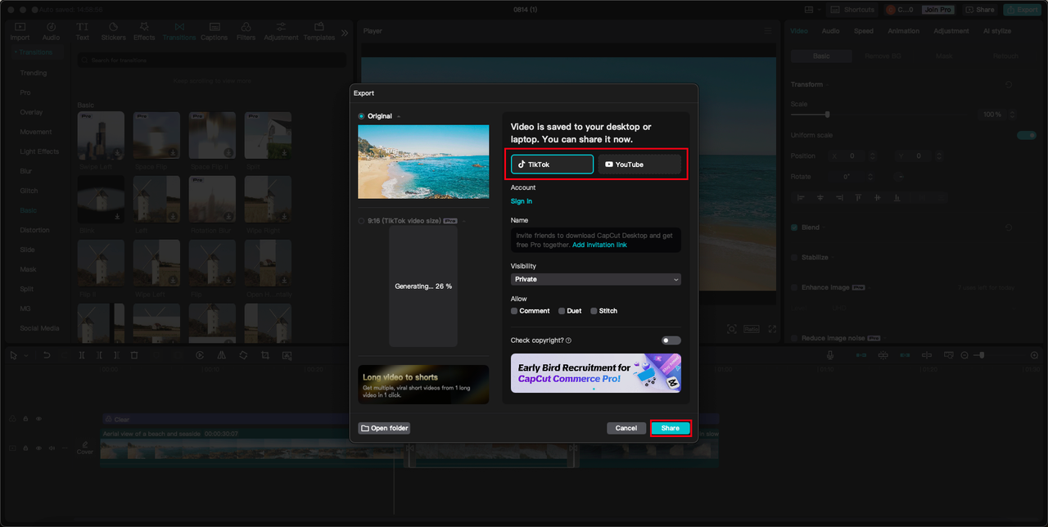
Task: Toggle the Blend checkbox
Action: [x=794, y=227]
